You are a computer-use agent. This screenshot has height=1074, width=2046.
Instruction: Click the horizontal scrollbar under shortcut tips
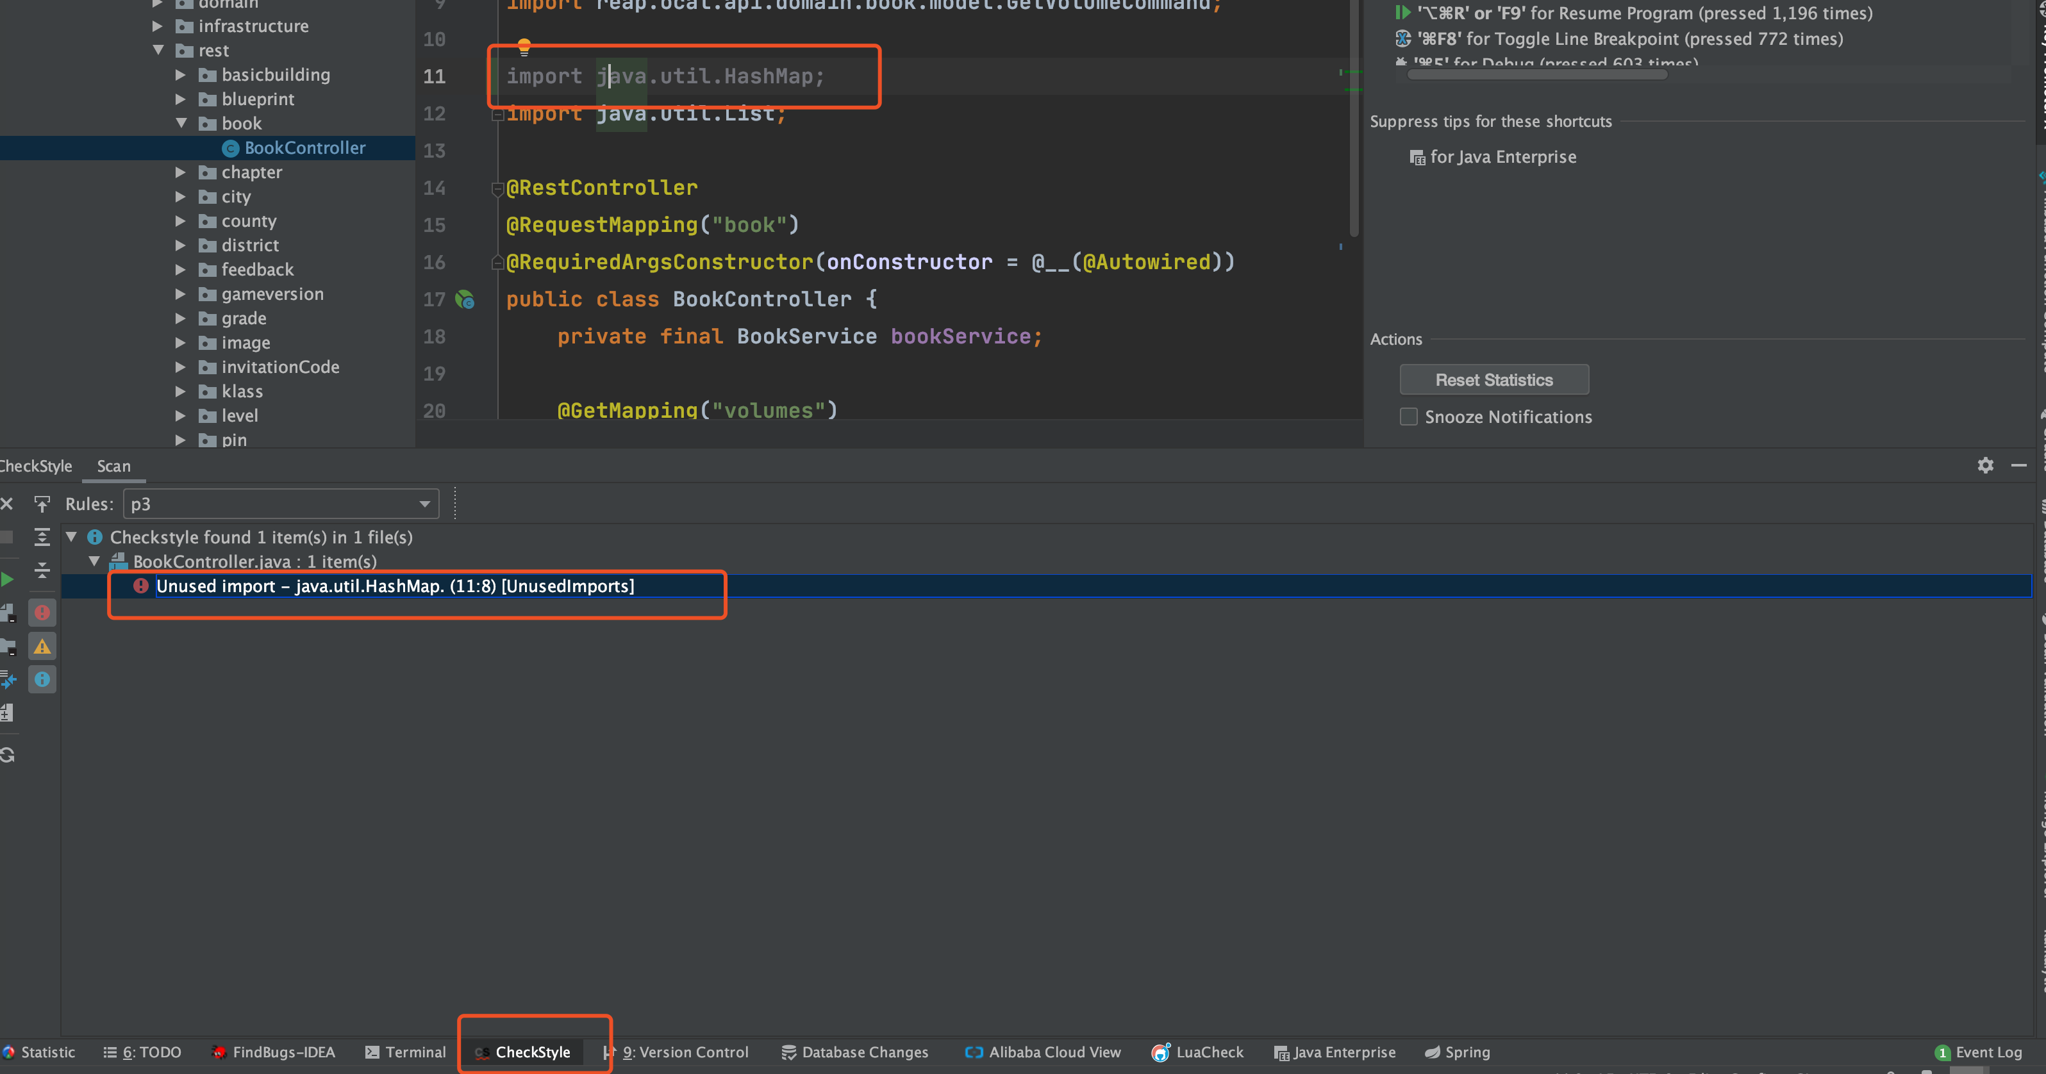point(1537,74)
